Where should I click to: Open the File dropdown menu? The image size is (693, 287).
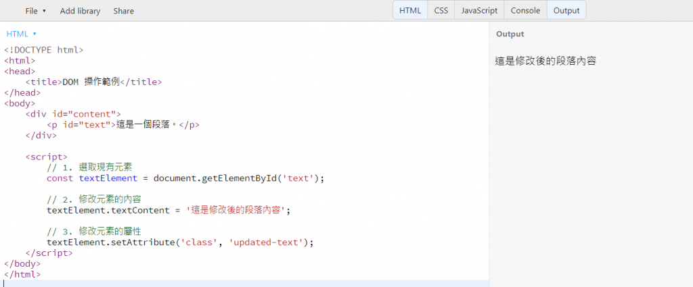tap(35, 11)
